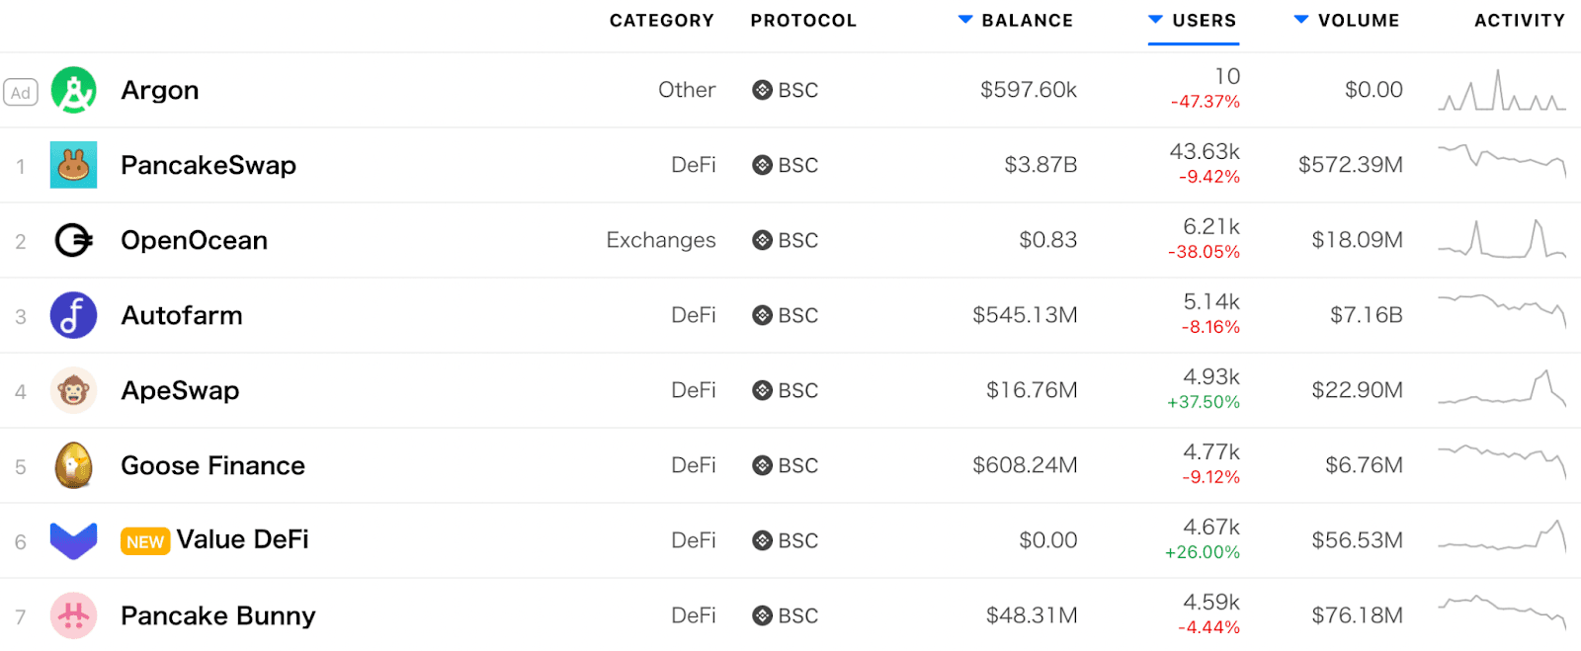1581x651 pixels.
Task: Switch to the Users column tab
Action: [1204, 19]
